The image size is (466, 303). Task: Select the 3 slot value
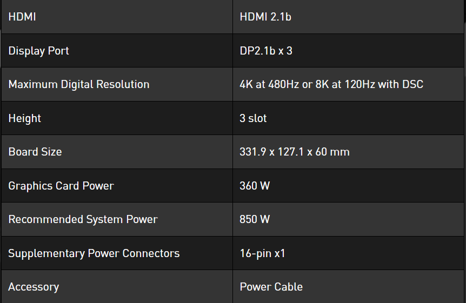pyautogui.click(x=253, y=118)
